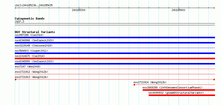Screen dimensions: 222x105
Task: Click nsv4090932 (gnomADStructuralVariants) label
Action: [x=176, y=93]
